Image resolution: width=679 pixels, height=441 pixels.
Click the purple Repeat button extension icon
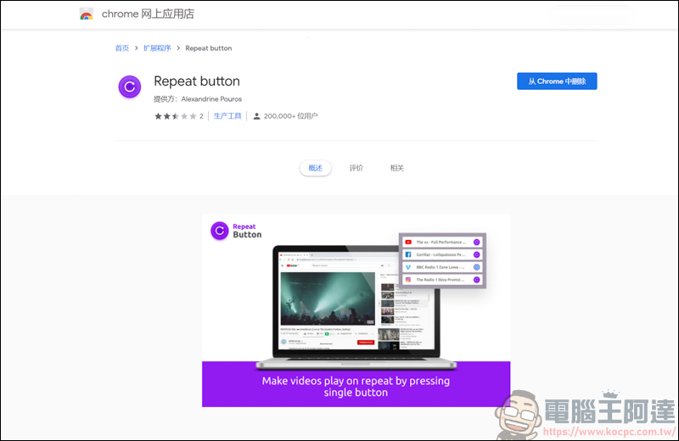pyautogui.click(x=129, y=87)
